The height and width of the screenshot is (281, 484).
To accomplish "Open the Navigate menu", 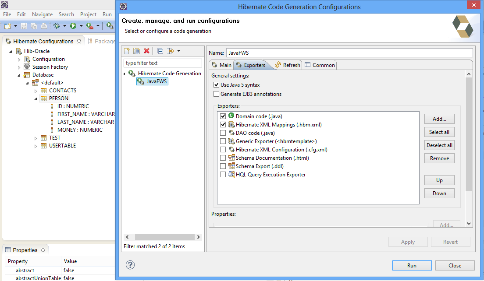I will point(42,14).
